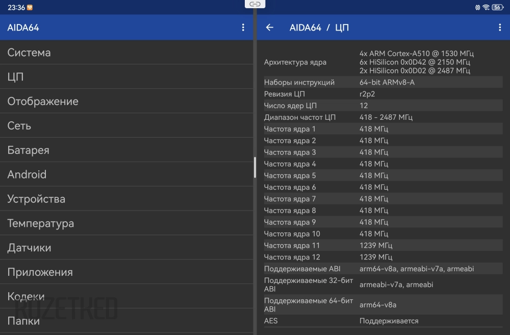Screen dimensions: 510x335
Task: Tap the split-screen link handle at top
Action: [x=255, y=4]
